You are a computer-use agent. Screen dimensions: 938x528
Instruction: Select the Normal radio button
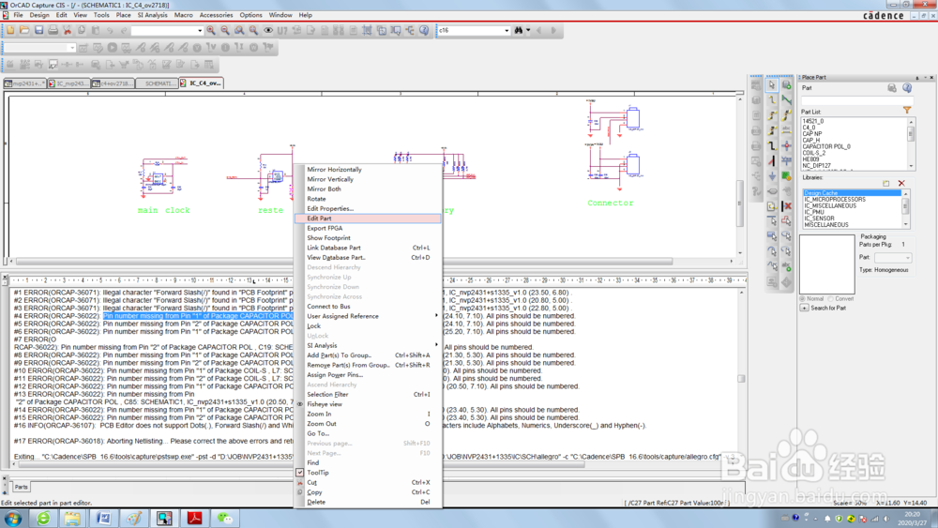click(x=803, y=298)
